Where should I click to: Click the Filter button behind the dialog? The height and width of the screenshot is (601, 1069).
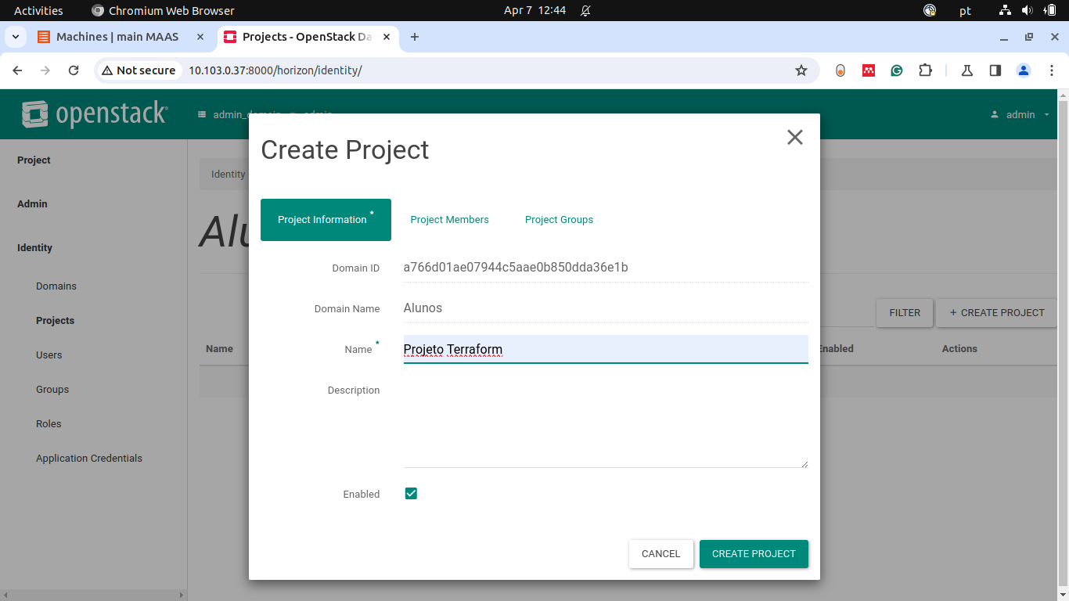[x=905, y=312]
